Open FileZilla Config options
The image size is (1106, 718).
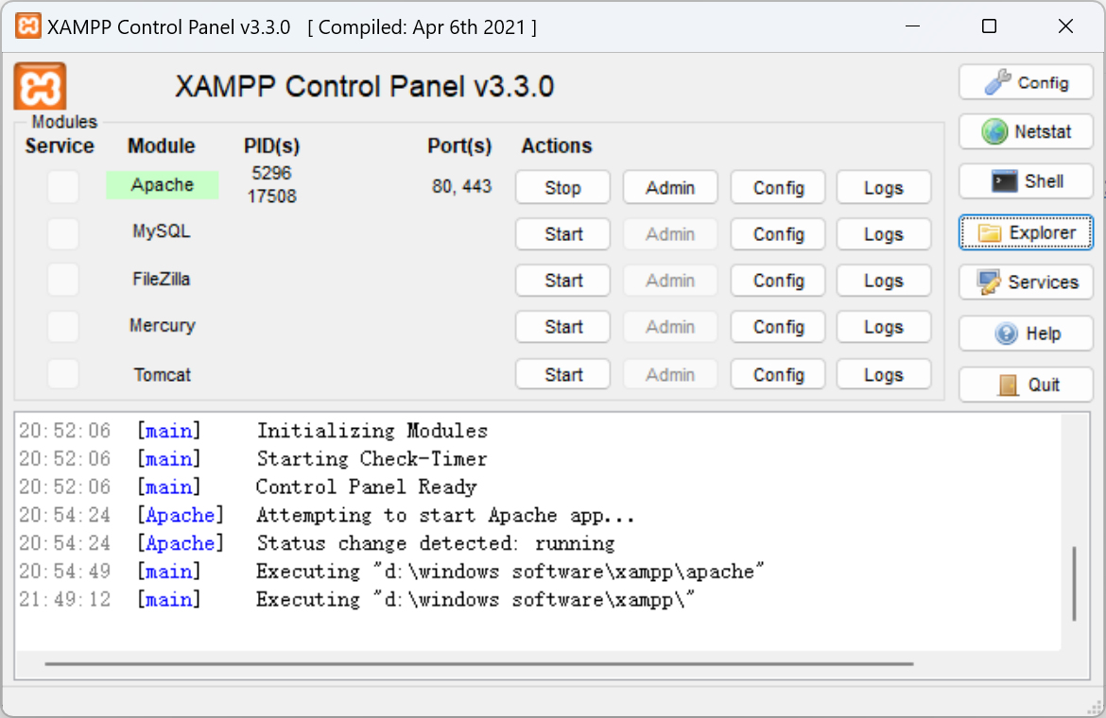[x=778, y=281]
